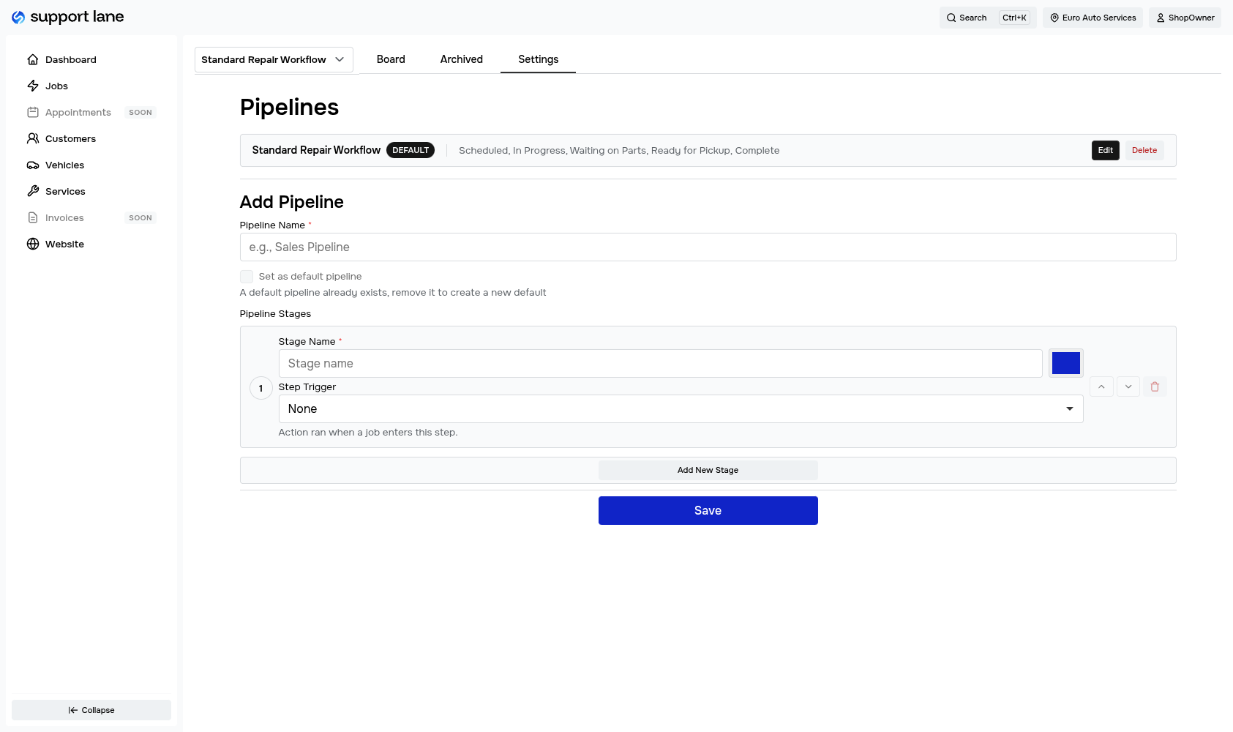Viewport: 1233px width, 732px height.
Task: Navigate to Vehicles in the sidebar
Action: tap(65, 165)
